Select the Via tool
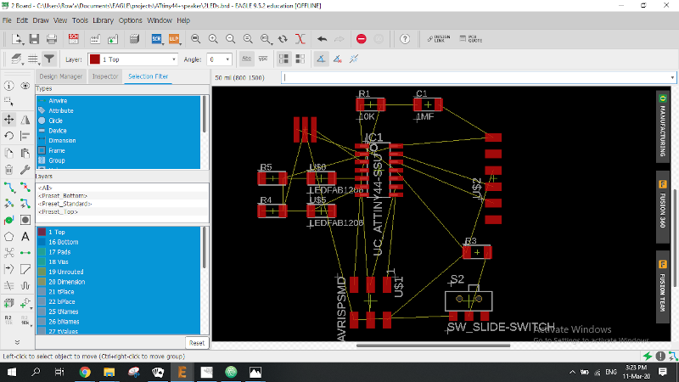 [8, 220]
